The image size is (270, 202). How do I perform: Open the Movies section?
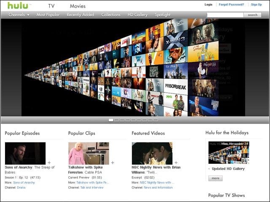(x=78, y=6)
